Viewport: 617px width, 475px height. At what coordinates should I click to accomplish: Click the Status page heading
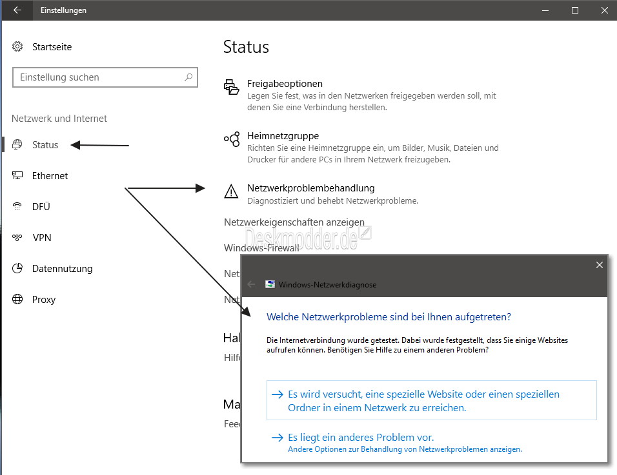pyautogui.click(x=246, y=47)
